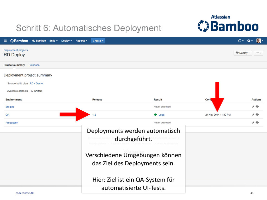The width and height of the screenshot is (267, 200).
Task: Switch to the Releases tab
Action: point(34,65)
